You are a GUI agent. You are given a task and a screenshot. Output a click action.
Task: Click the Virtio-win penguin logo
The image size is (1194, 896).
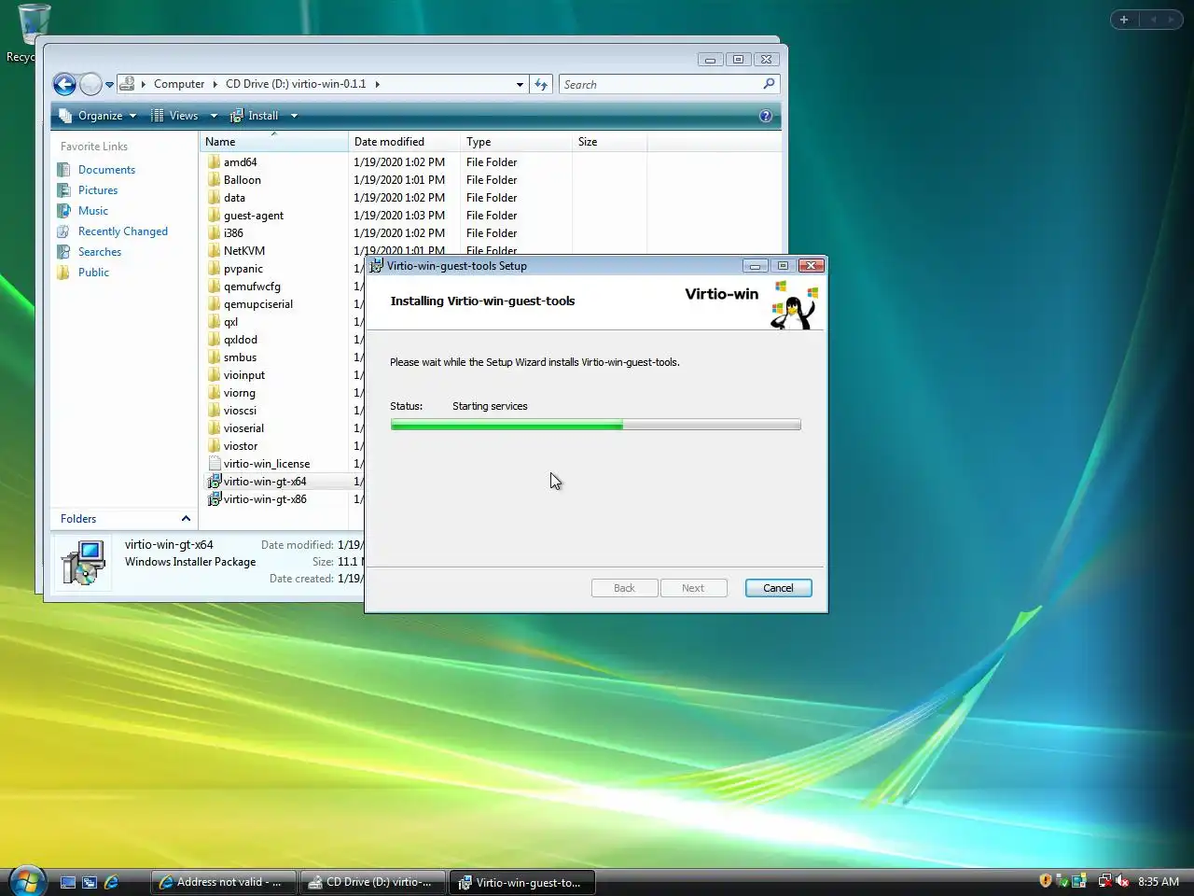tap(794, 304)
